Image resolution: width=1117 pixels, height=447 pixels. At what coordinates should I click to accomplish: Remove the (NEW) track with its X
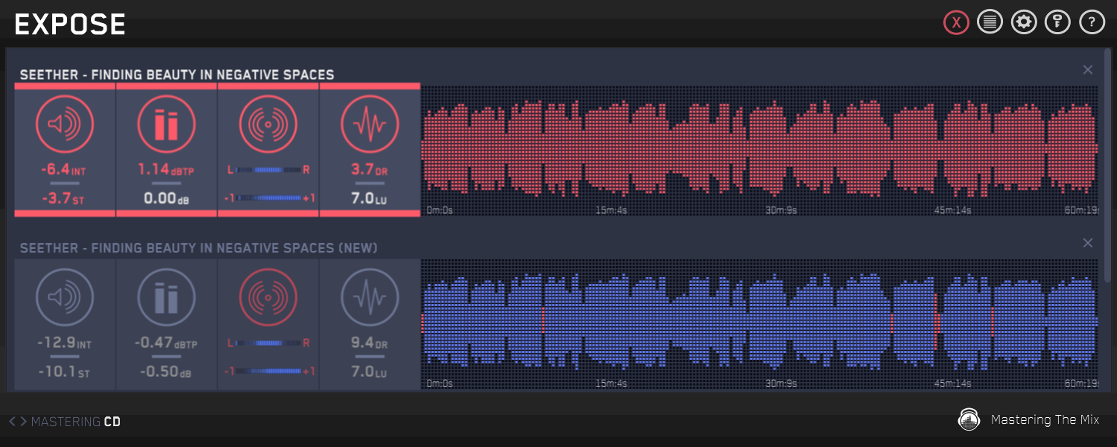pyautogui.click(x=1088, y=243)
